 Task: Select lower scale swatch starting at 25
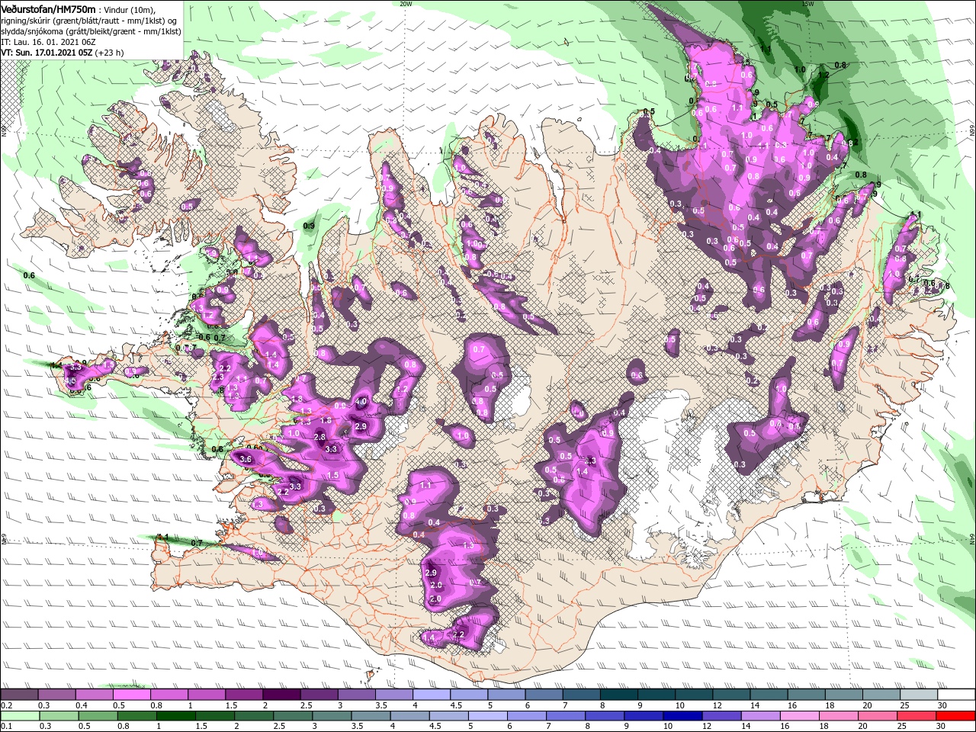(x=916, y=716)
